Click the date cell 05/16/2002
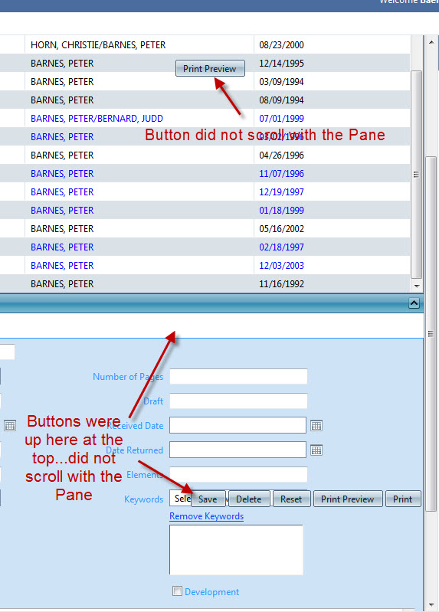Viewport: 439px width, 612px height. pos(282,228)
